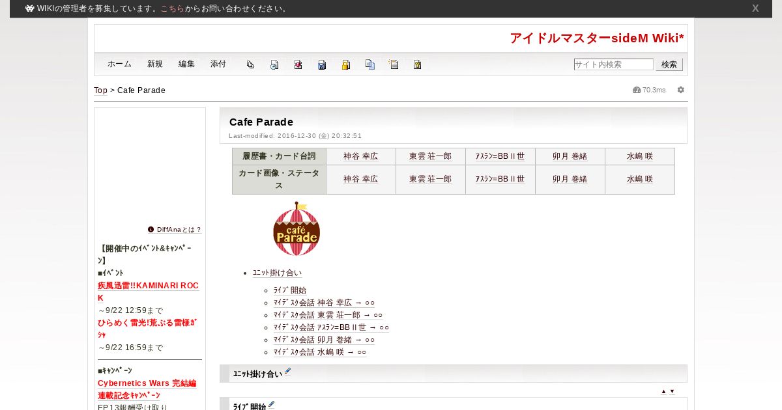Focus the サイト内検索 search field
Image resolution: width=782 pixels, height=410 pixels.
pos(613,64)
